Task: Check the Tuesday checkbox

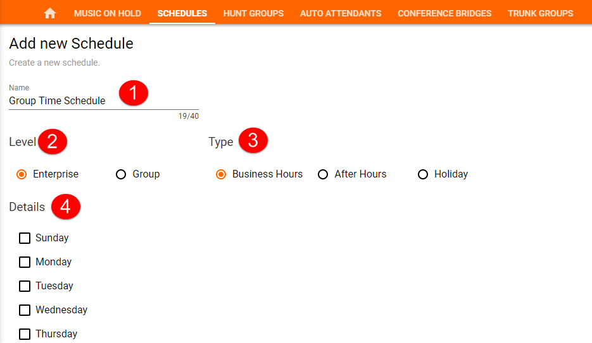Action: click(25, 286)
